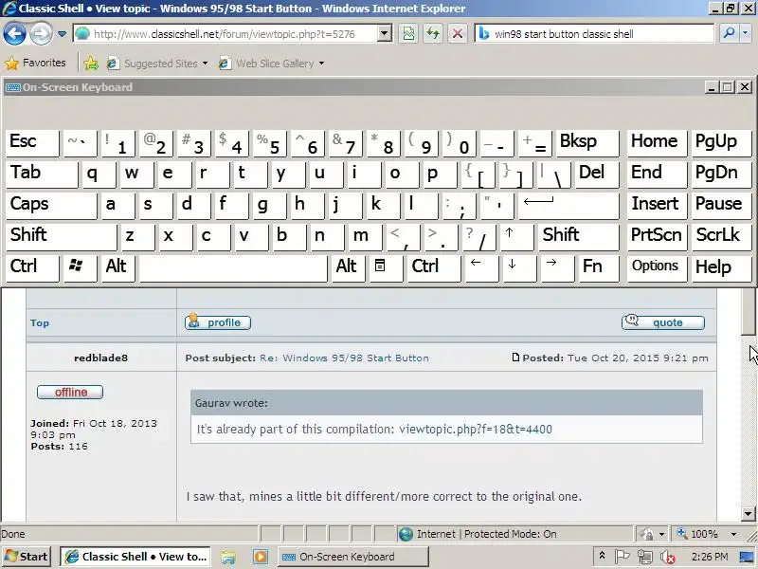This screenshot has height=569, width=758.
Task: Click the Del key
Action: click(x=597, y=174)
